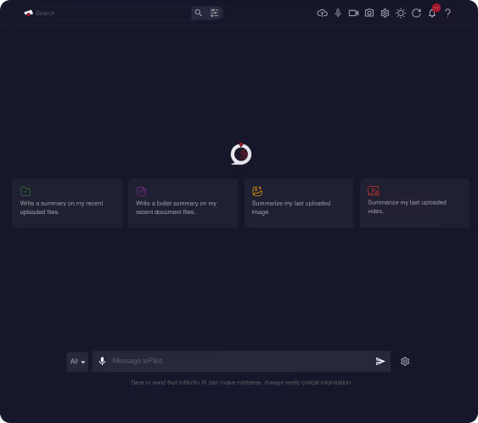This screenshot has height=423, width=478.
Task: Select 'Write a summary on my recent uploaded files' card
Action: (x=67, y=203)
